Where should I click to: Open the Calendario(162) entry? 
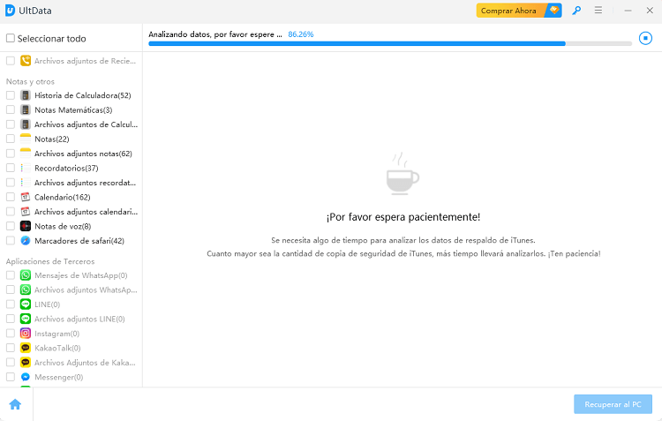click(x=63, y=197)
